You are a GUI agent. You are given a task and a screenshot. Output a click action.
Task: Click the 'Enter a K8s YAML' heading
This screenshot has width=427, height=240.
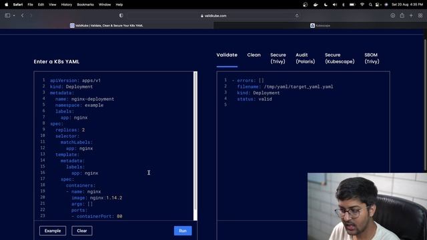point(57,62)
